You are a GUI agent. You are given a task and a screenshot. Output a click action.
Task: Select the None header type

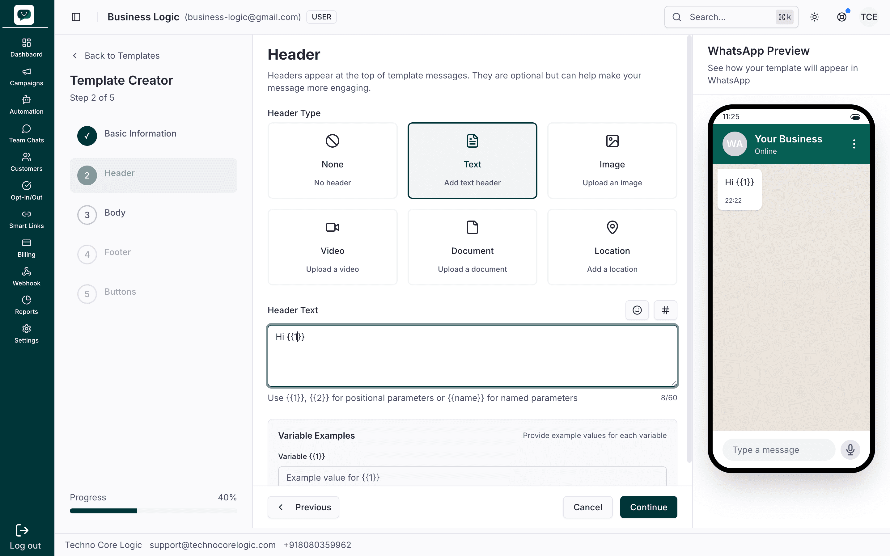click(x=333, y=161)
